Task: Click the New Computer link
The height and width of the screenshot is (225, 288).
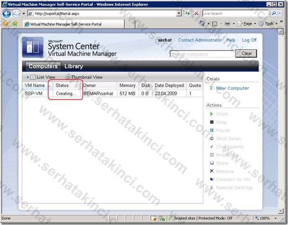Action: (233, 88)
